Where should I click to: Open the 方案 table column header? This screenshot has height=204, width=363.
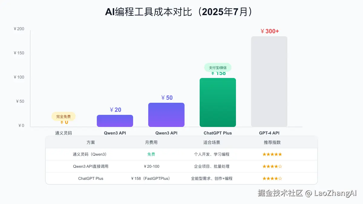[x=91, y=142]
